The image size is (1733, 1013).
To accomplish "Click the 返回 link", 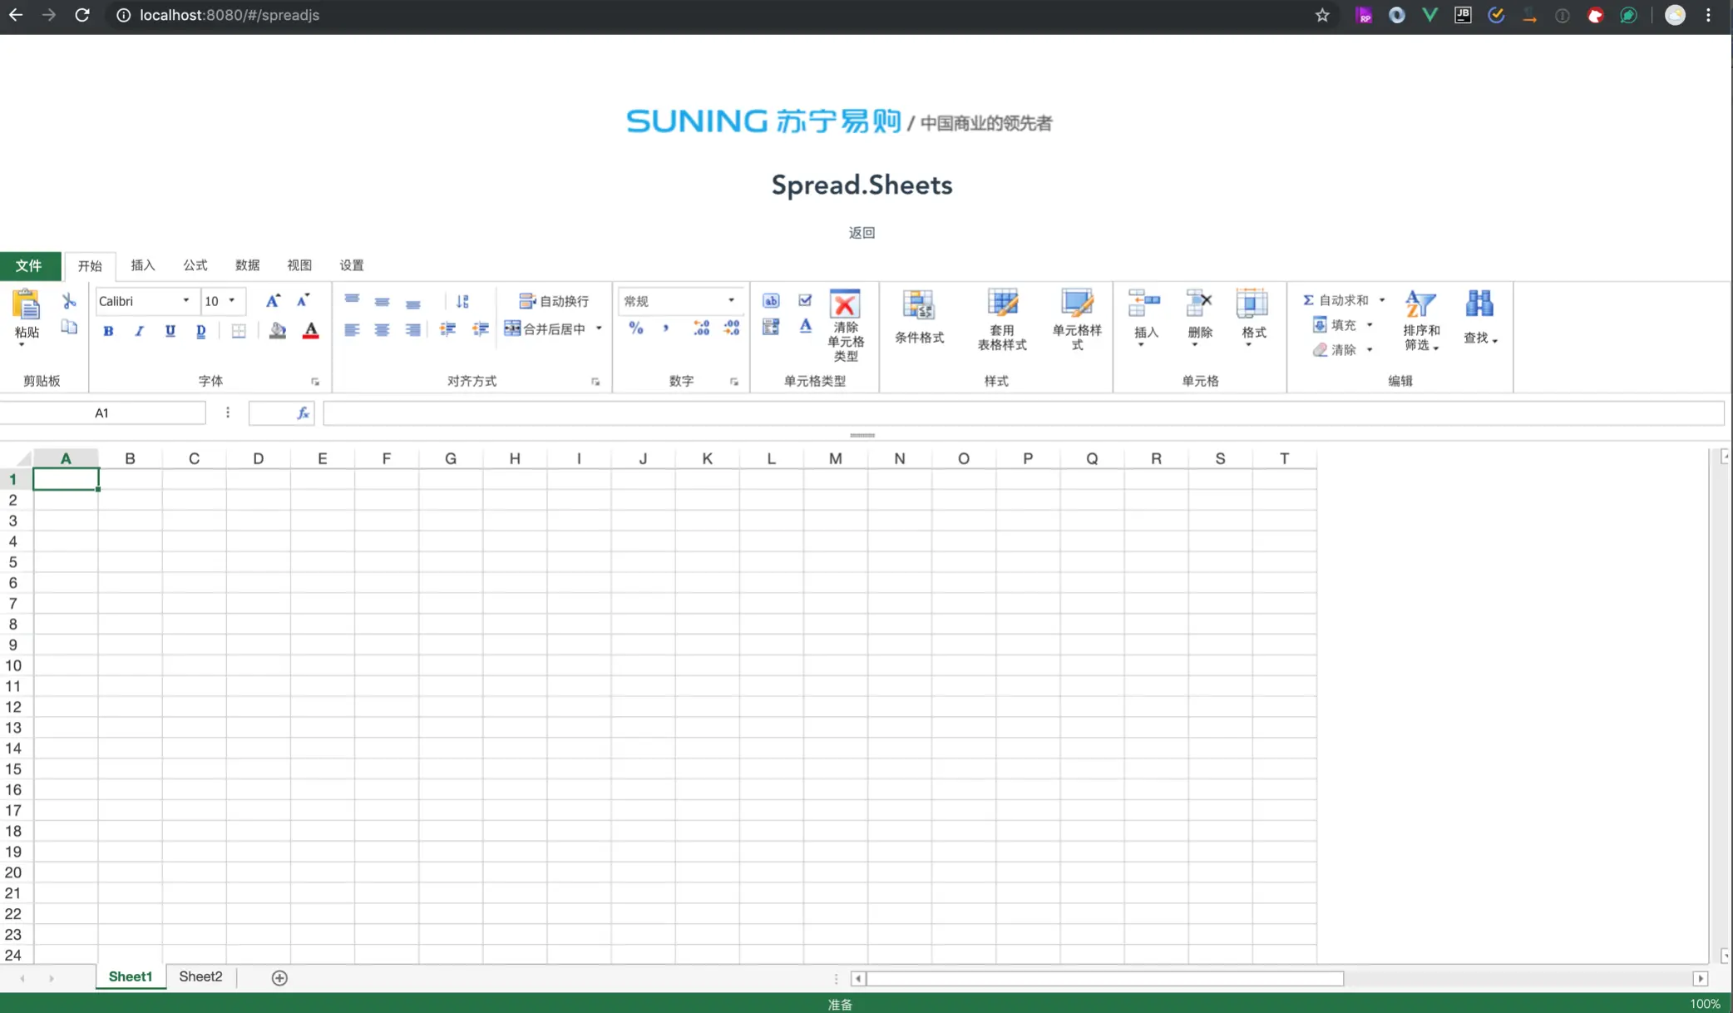I will tap(862, 233).
